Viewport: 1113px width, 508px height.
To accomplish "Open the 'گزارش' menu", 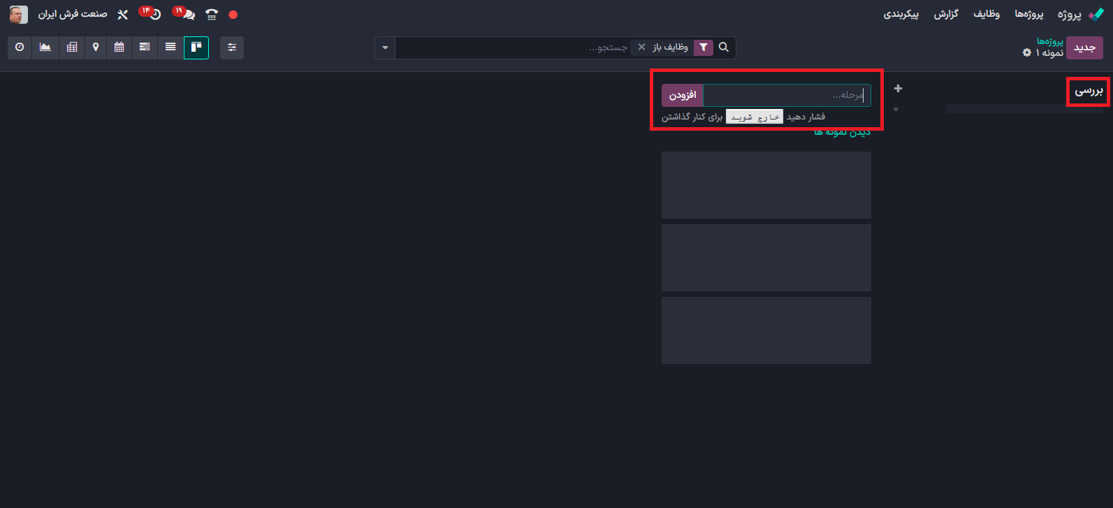I will click(x=946, y=14).
